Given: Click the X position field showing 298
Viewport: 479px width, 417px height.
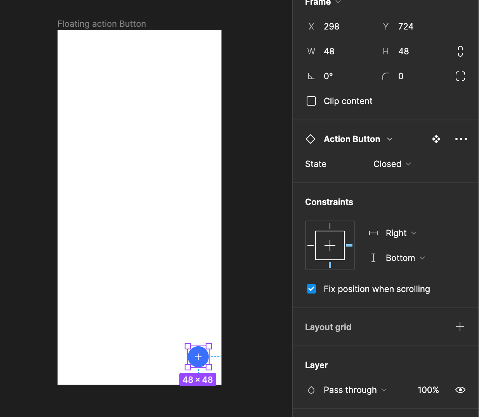Looking at the screenshot, I should point(331,26).
